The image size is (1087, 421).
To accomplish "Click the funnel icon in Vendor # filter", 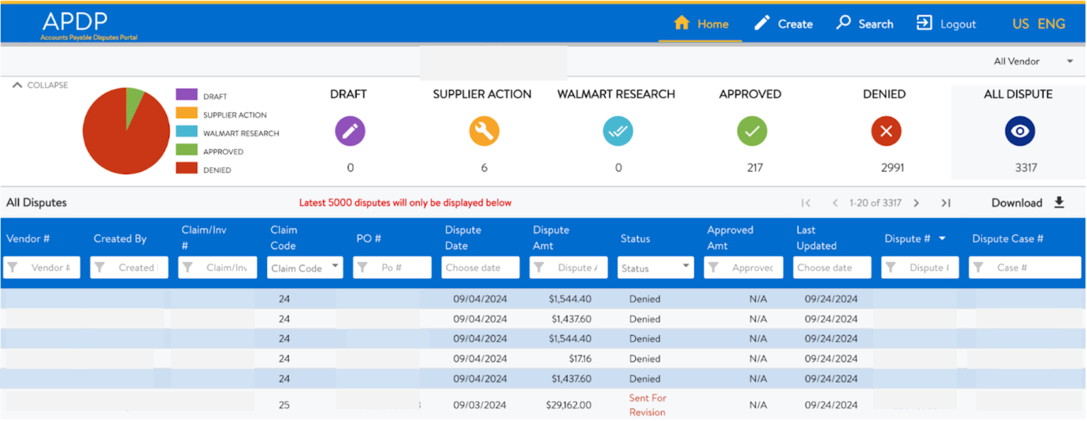I will tap(12, 268).
